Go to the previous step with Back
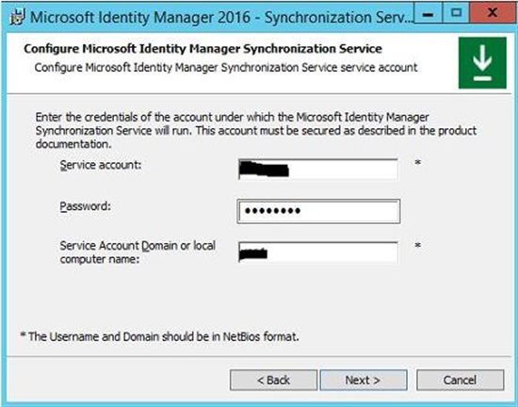This screenshot has width=518, height=407. click(273, 380)
